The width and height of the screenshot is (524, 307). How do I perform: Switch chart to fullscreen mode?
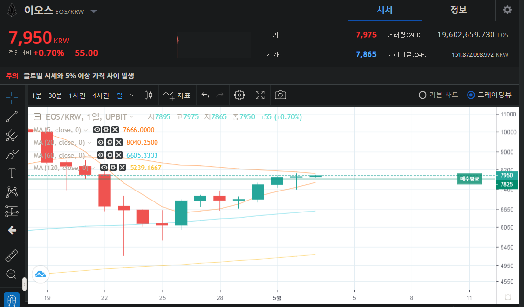point(260,95)
